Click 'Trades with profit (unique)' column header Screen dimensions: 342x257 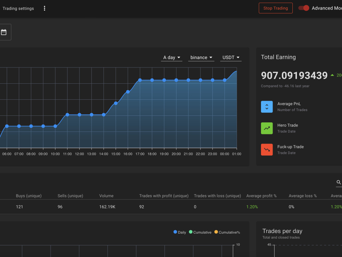164,196
